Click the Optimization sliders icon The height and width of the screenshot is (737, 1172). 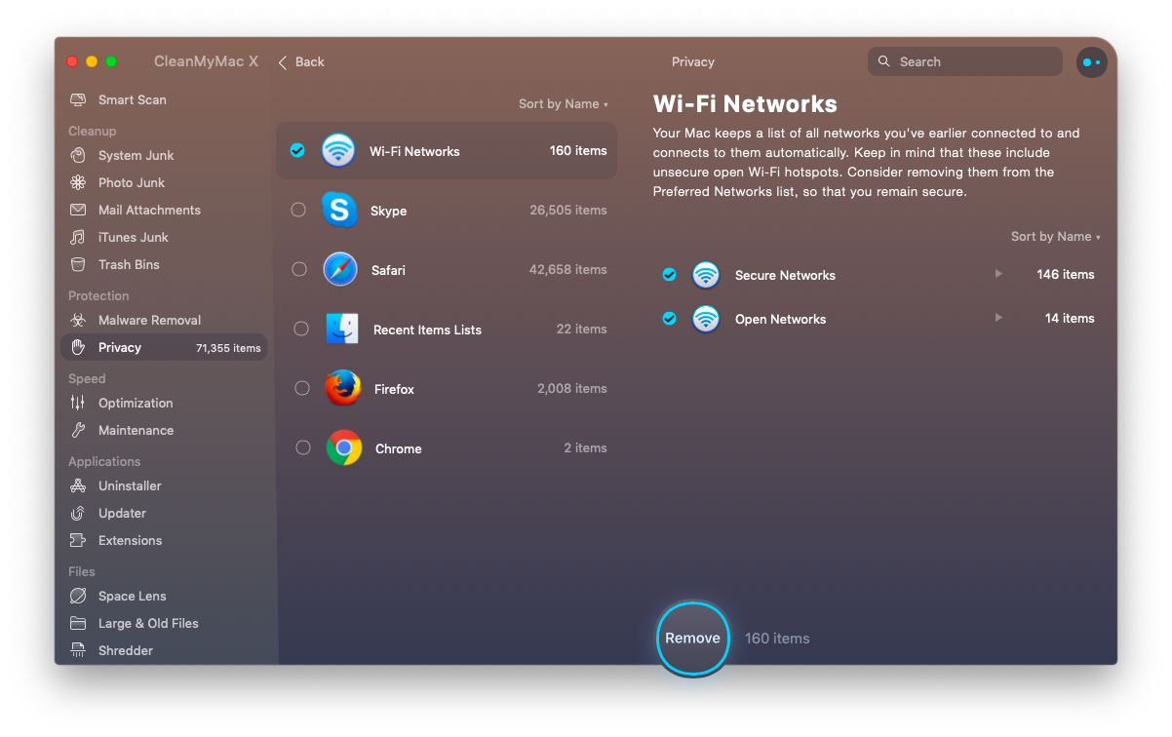[x=78, y=403]
